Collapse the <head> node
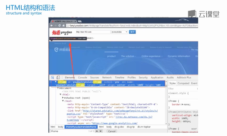 63,101
